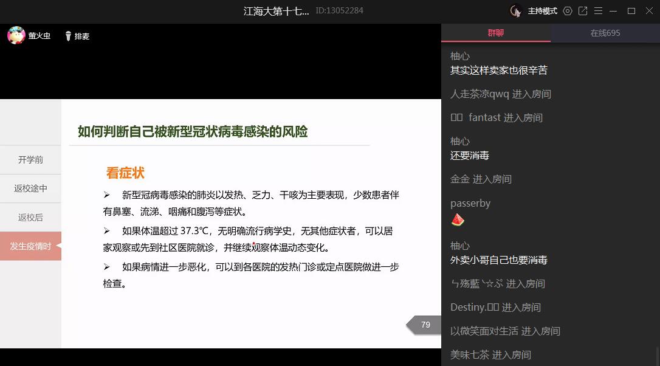This screenshot has height=366, width=660.
Task: Open the hamburger menu icon
Action: (599, 11)
